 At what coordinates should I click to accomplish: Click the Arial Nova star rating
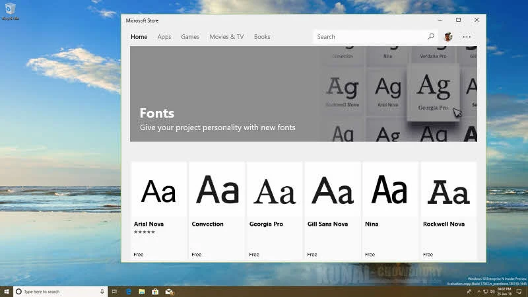tap(144, 232)
